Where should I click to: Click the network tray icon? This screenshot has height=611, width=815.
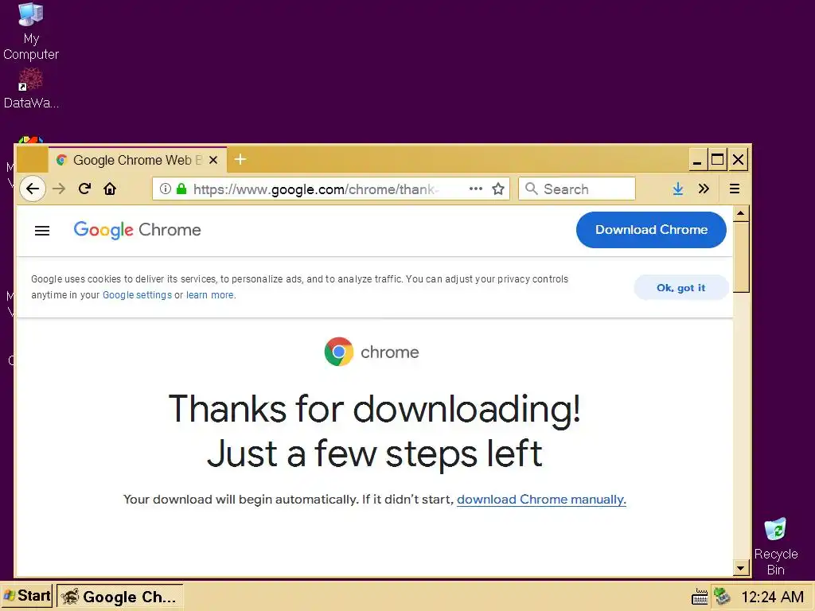[x=722, y=596]
